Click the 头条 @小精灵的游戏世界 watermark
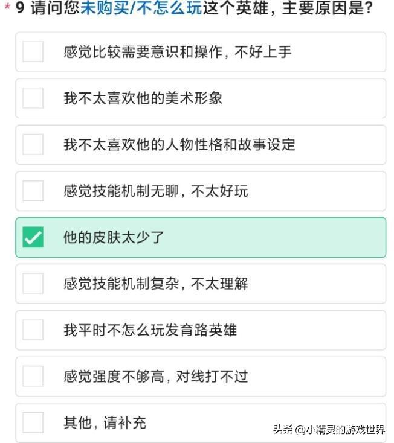 point(329,430)
